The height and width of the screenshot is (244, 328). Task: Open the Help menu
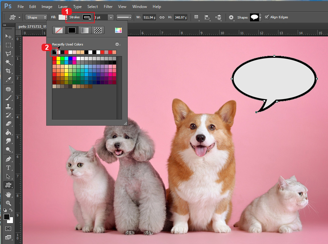(x=157, y=7)
